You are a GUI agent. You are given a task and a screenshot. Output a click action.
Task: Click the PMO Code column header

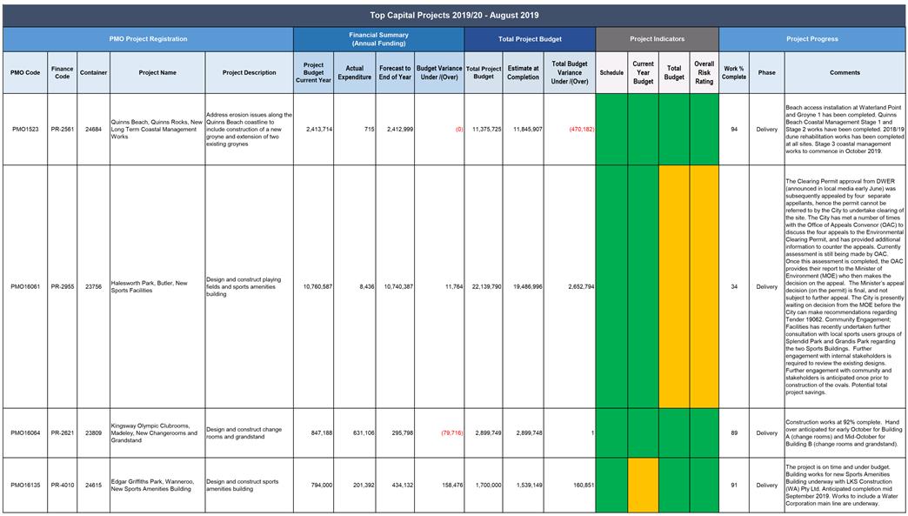(25, 72)
